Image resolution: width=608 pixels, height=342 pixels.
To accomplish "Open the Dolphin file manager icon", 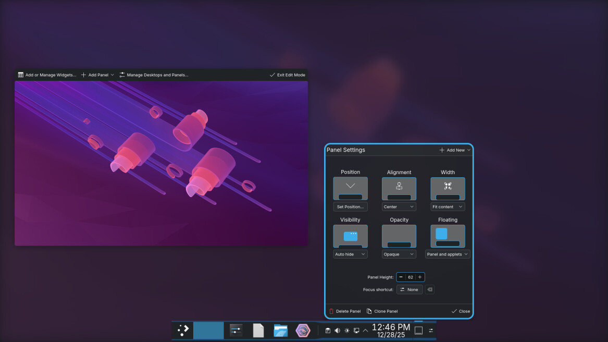I will point(281,331).
